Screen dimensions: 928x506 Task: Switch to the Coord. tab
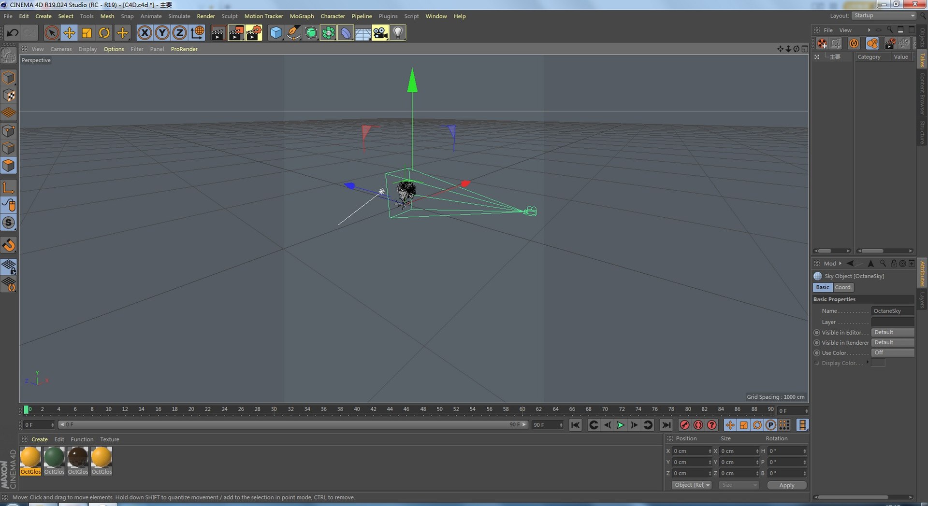(x=843, y=287)
